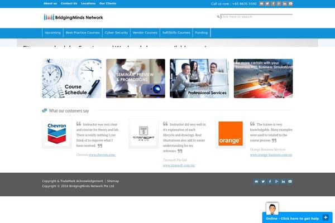Click the Titansoft company logo
The height and width of the screenshot is (223, 335).
coord(143,133)
